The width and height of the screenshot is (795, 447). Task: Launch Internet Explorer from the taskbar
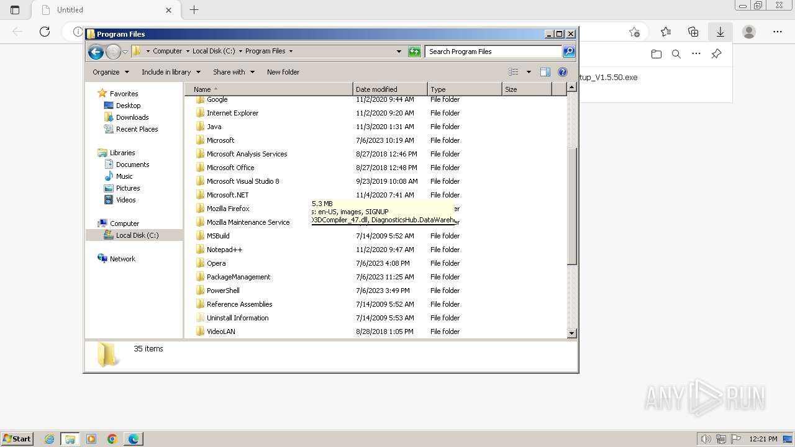click(x=50, y=439)
